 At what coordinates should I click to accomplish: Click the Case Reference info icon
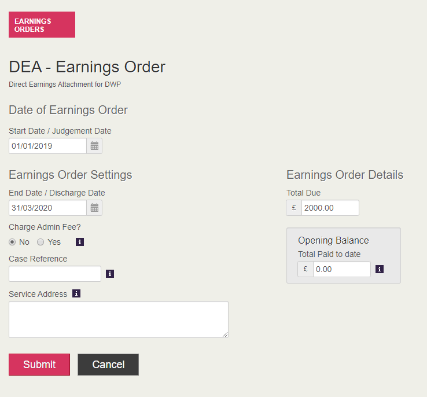[x=110, y=274]
